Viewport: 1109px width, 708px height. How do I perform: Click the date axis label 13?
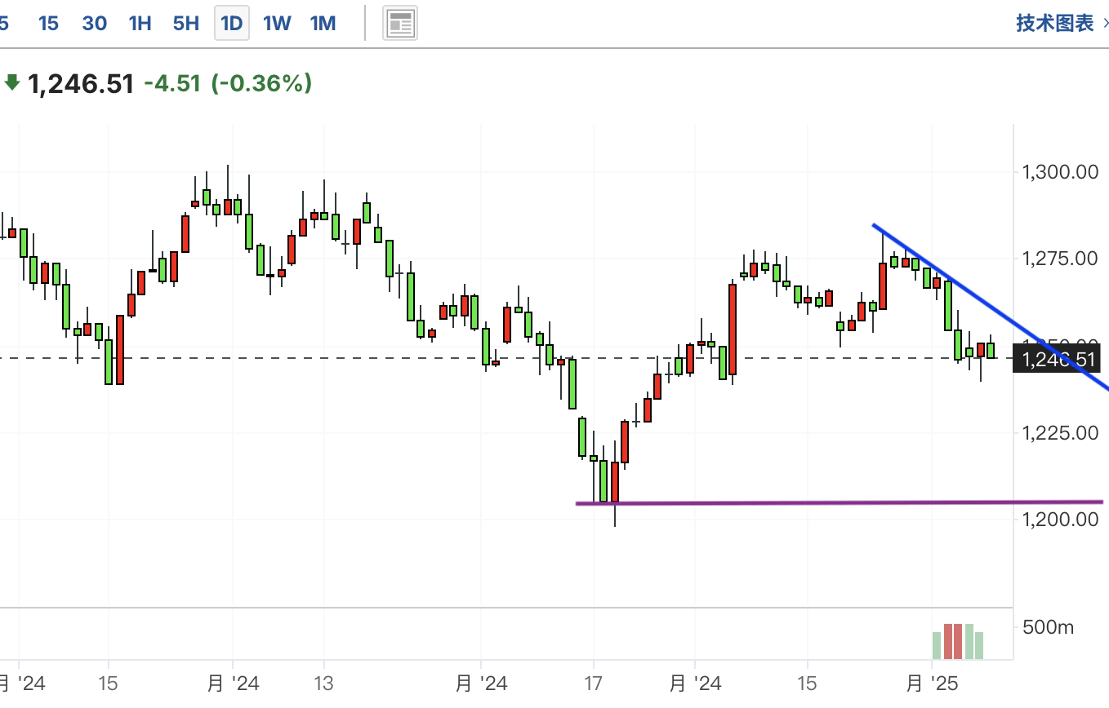tap(323, 683)
